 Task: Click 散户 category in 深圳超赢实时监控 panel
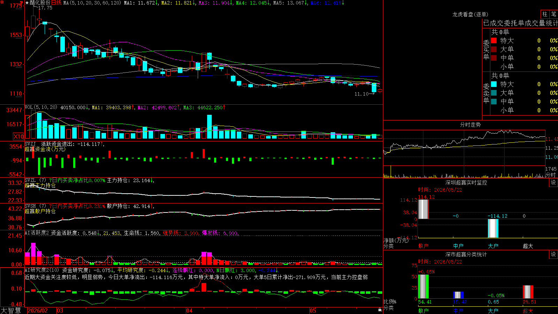coord(423,246)
